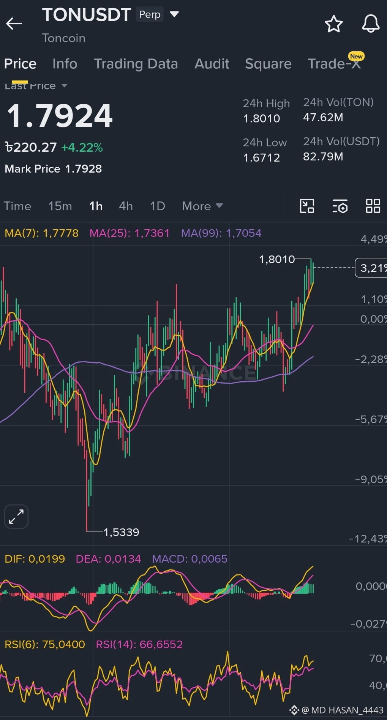387x720 pixels.
Task: Click the last price 1.7924
Action: (60, 116)
